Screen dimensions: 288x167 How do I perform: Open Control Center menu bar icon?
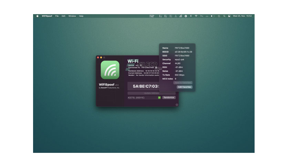tap(229, 16)
